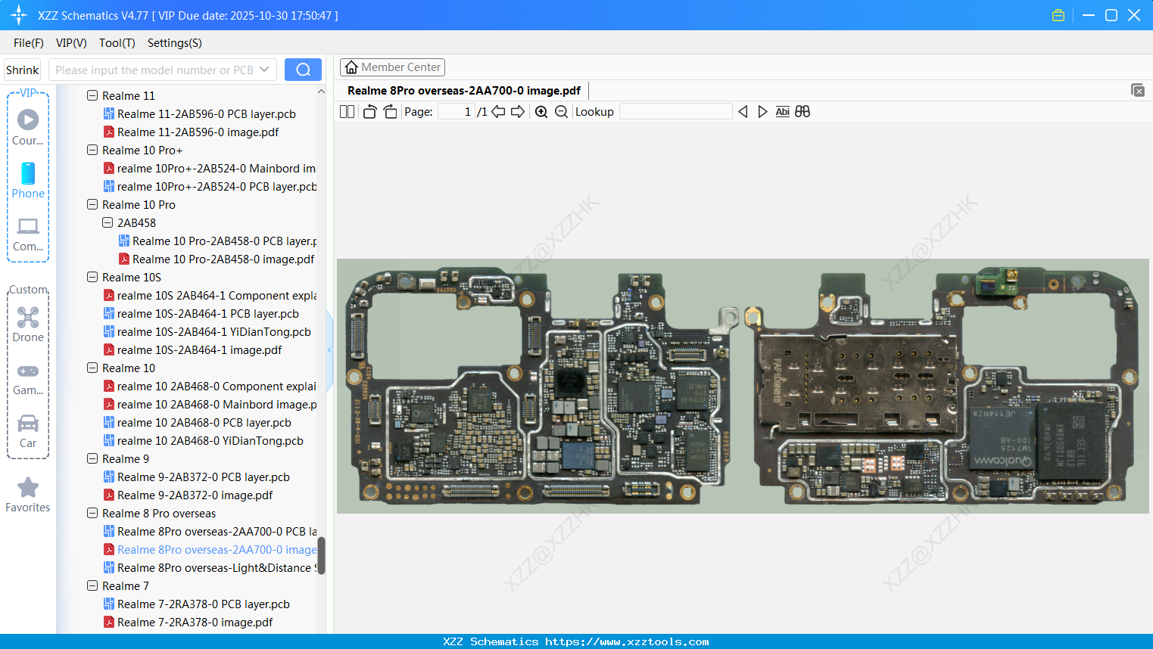Toggle the Abi match option icon

(x=782, y=112)
